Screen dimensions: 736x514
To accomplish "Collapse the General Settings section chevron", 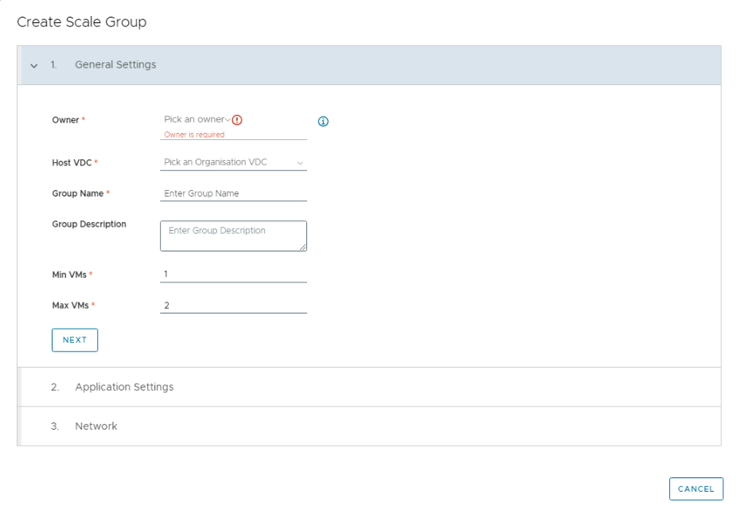I will click(34, 65).
